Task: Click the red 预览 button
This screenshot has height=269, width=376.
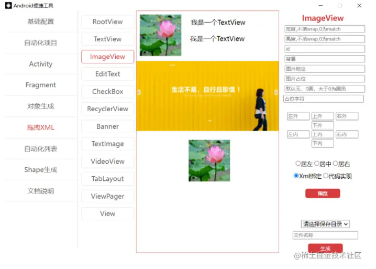Action: tap(323, 193)
